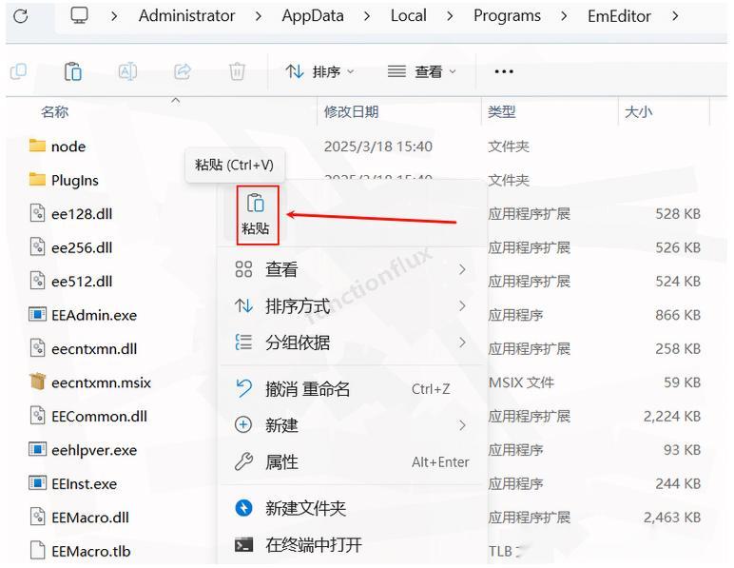The width and height of the screenshot is (734, 568).
Task: Open the 排序 sort dropdown
Action: (x=319, y=71)
